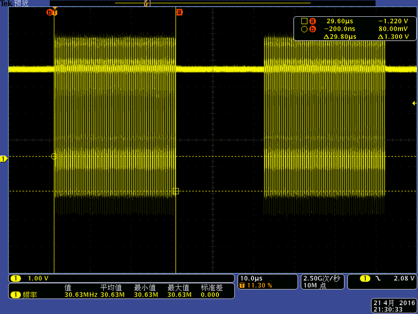Click the channel 1 badge beside 频率
Viewport: 418px width, 314px height.
pos(15,295)
